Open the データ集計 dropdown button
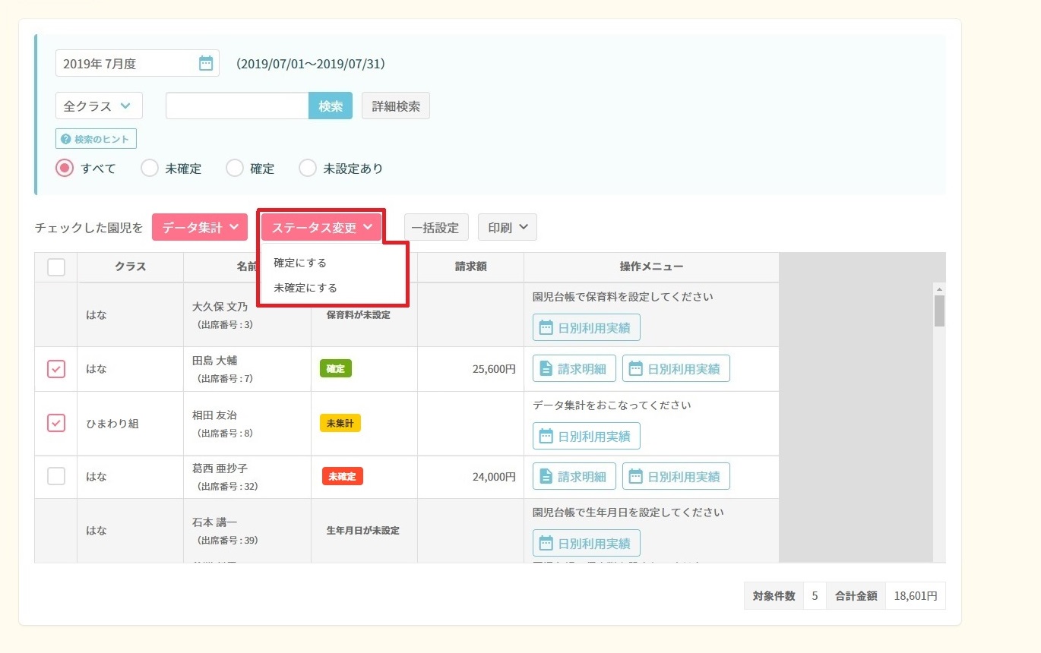 coord(200,227)
